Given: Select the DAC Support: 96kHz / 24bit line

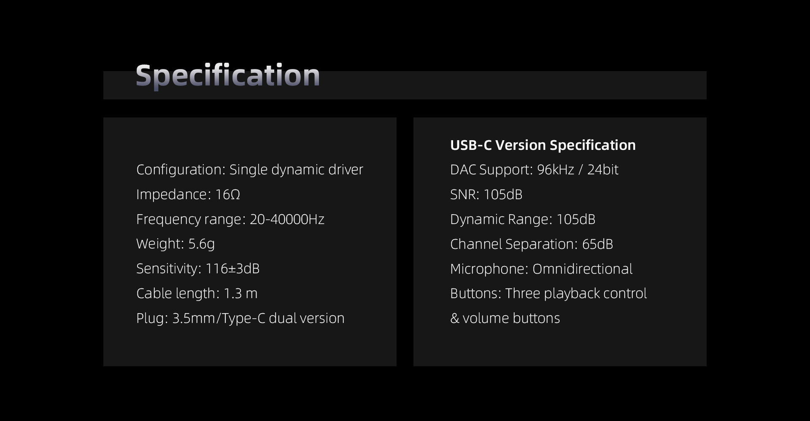Looking at the screenshot, I should pos(534,170).
